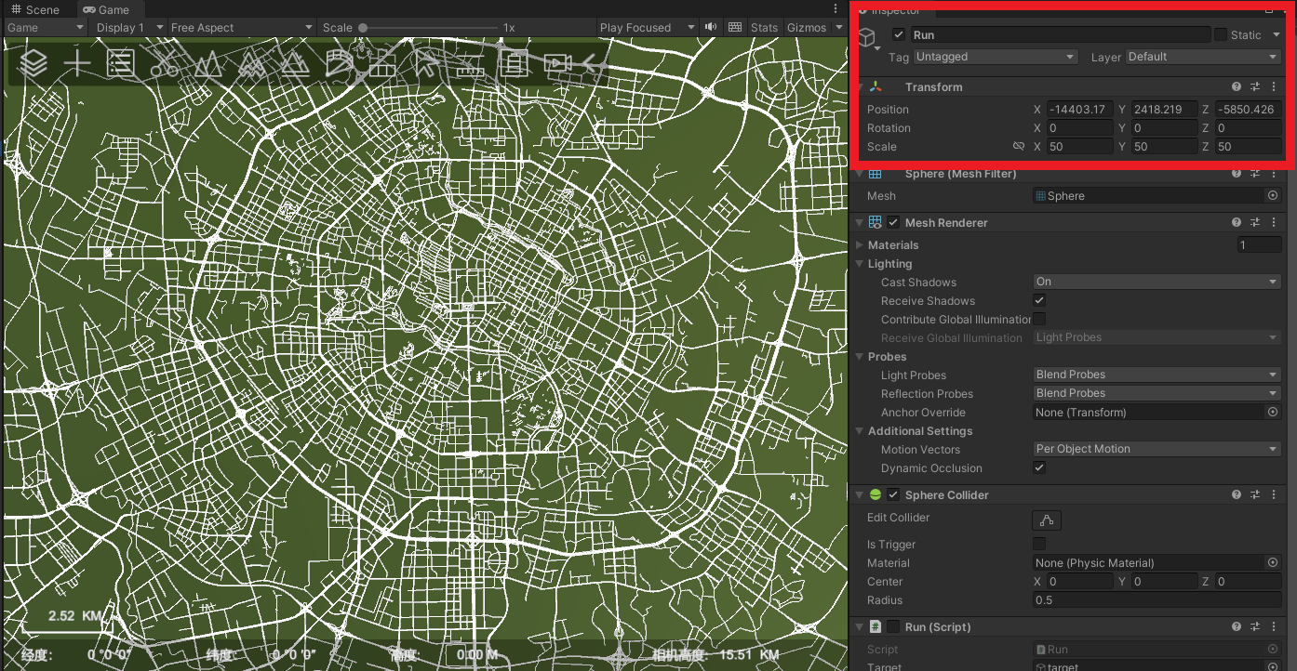Click the video camera icon in game toolbar
Screen dimensions: 1297x671
(556, 63)
